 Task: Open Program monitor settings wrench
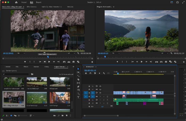[171, 53]
